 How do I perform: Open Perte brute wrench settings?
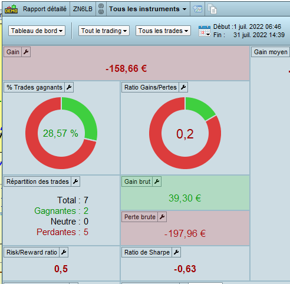(162, 217)
